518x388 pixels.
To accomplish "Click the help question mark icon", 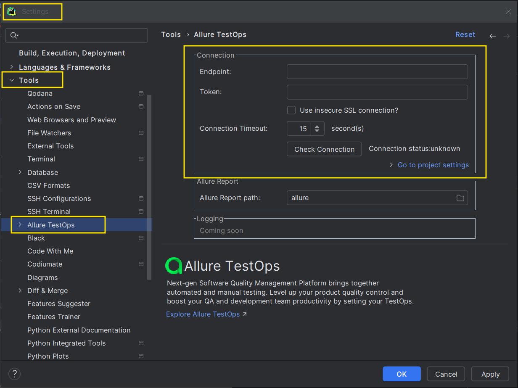I will (14, 374).
